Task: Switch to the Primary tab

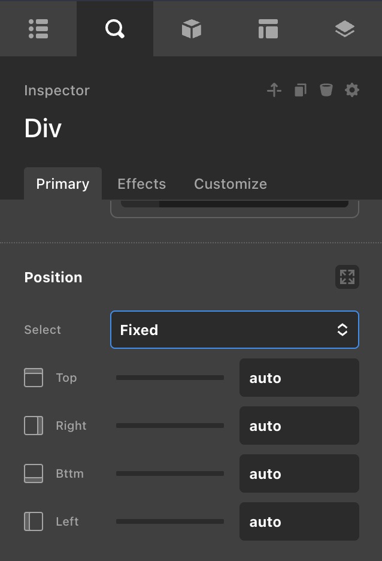Action: (62, 184)
